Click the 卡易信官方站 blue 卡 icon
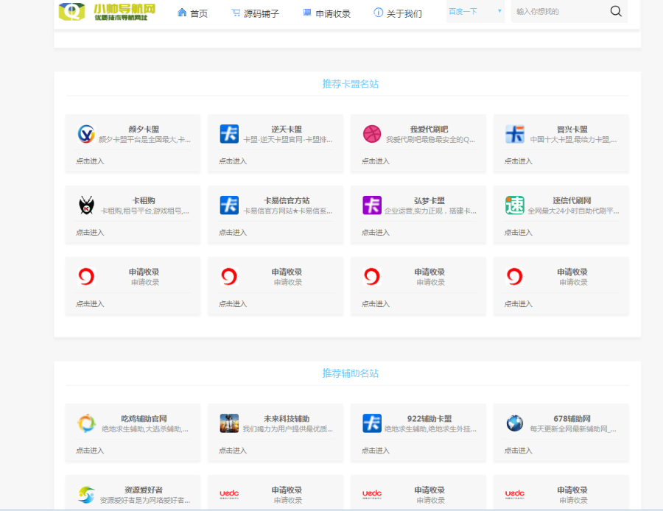The width and height of the screenshot is (663, 511). pyautogui.click(x=229, y=205)
